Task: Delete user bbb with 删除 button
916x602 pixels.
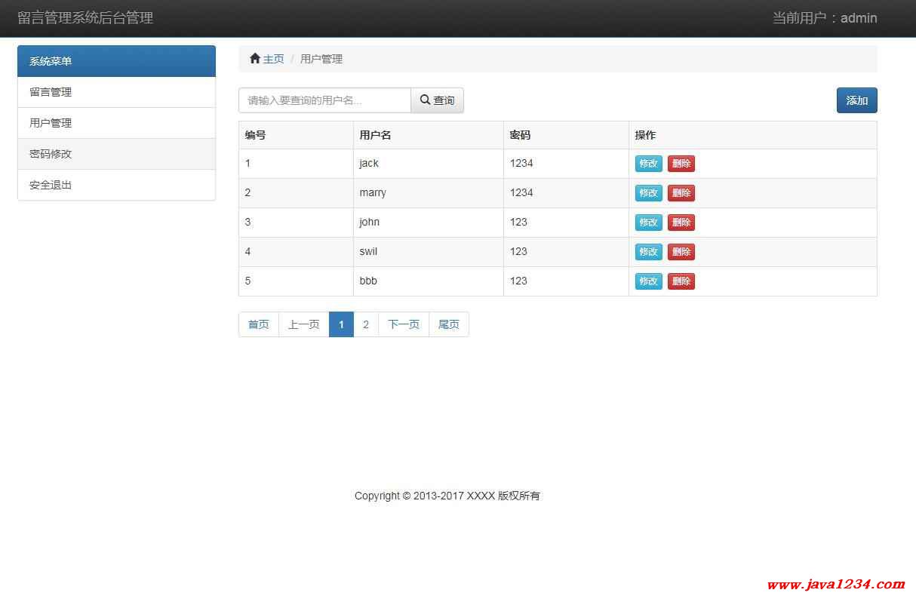Action: pyautogui.click(x=681, y=281)
